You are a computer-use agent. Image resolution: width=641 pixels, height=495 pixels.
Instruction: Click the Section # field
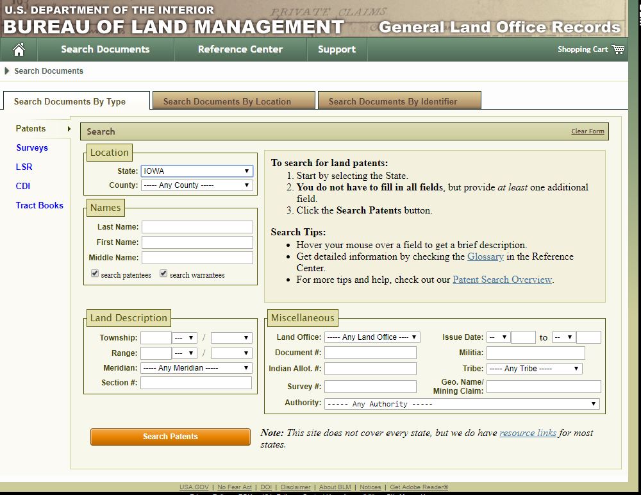point(196,383)
